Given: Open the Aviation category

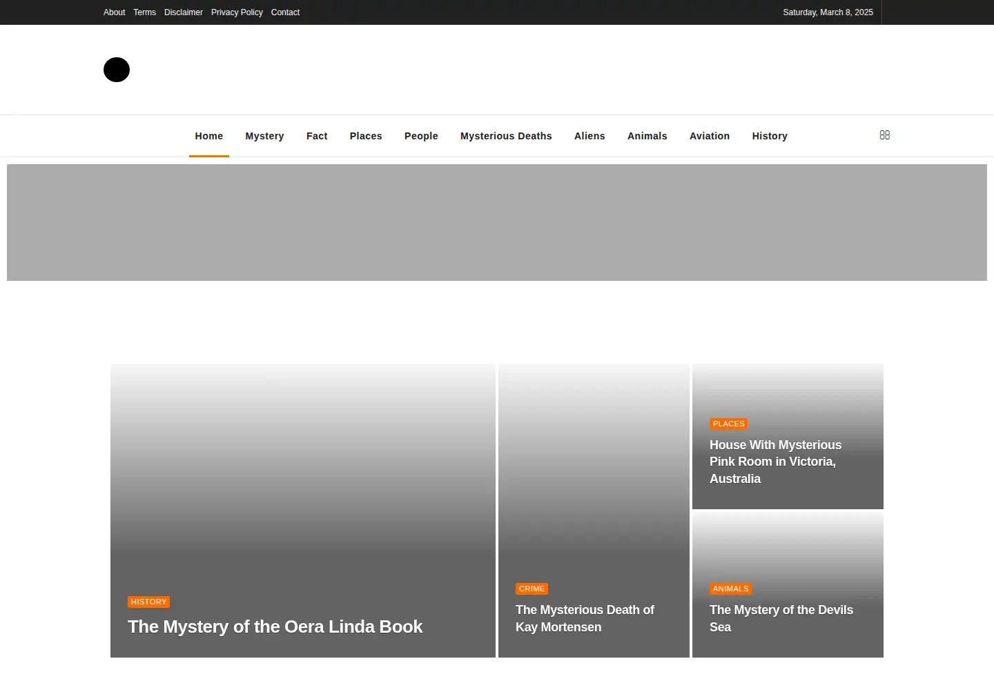Looking at the screenshot, I should [x=710, y=136].
